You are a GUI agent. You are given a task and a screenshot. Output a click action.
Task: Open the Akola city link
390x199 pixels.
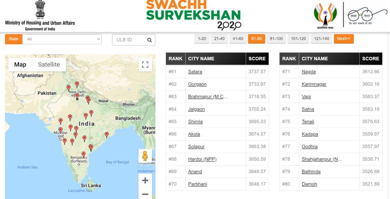pyautogui.click(x=194, y=134)
